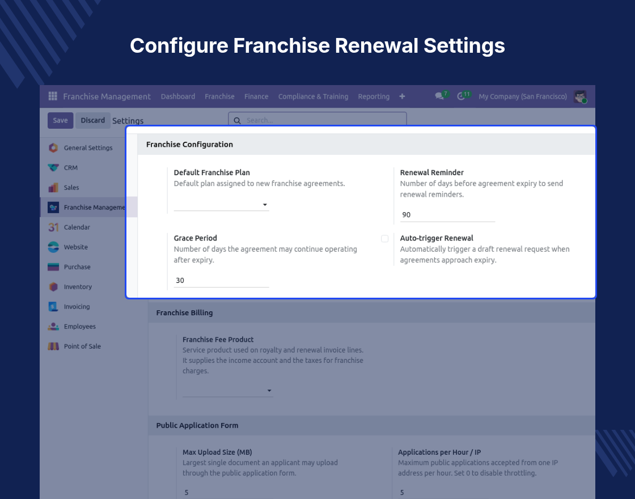Click the Public Application Form section header
The image size is (635, 499).
[197, 425]
